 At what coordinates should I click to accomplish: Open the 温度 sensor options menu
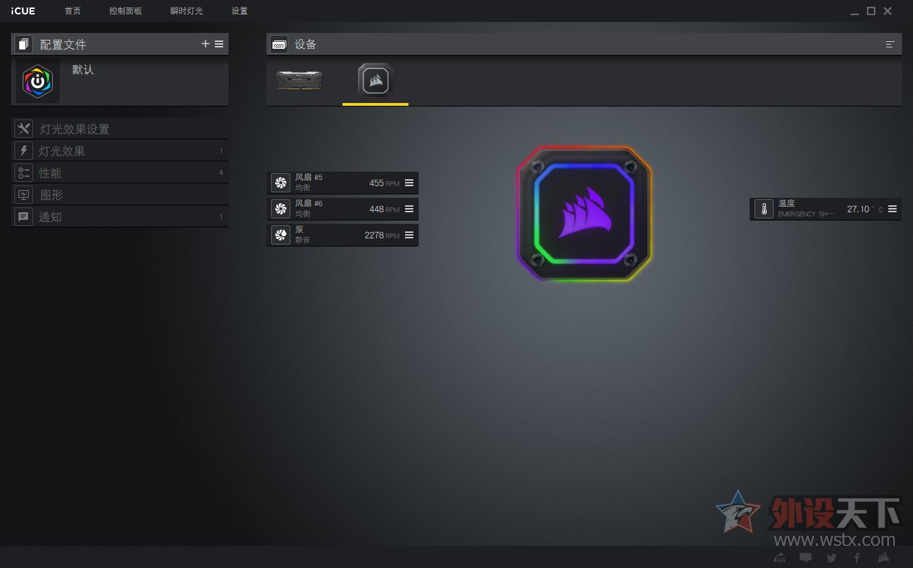(892, 209)
